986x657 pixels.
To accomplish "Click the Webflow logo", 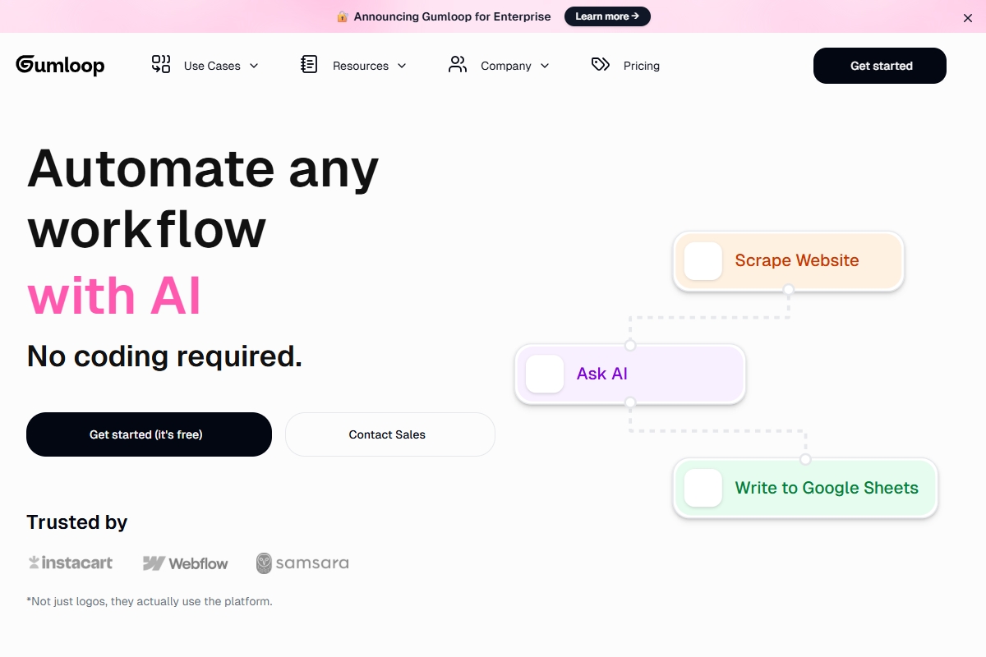I will coord(186,563).
